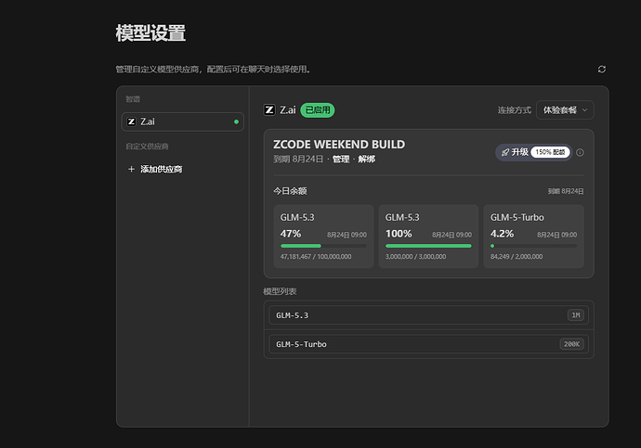Viewport: 641px width, 448px height.
Task: Click the 47% usage progress bar
Action: 323,246
